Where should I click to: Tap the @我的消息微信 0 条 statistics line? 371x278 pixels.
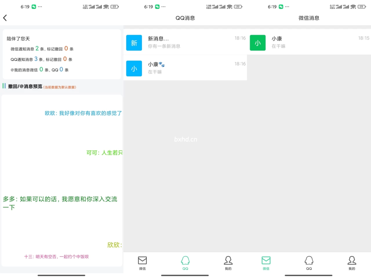[x=39, y=69]
